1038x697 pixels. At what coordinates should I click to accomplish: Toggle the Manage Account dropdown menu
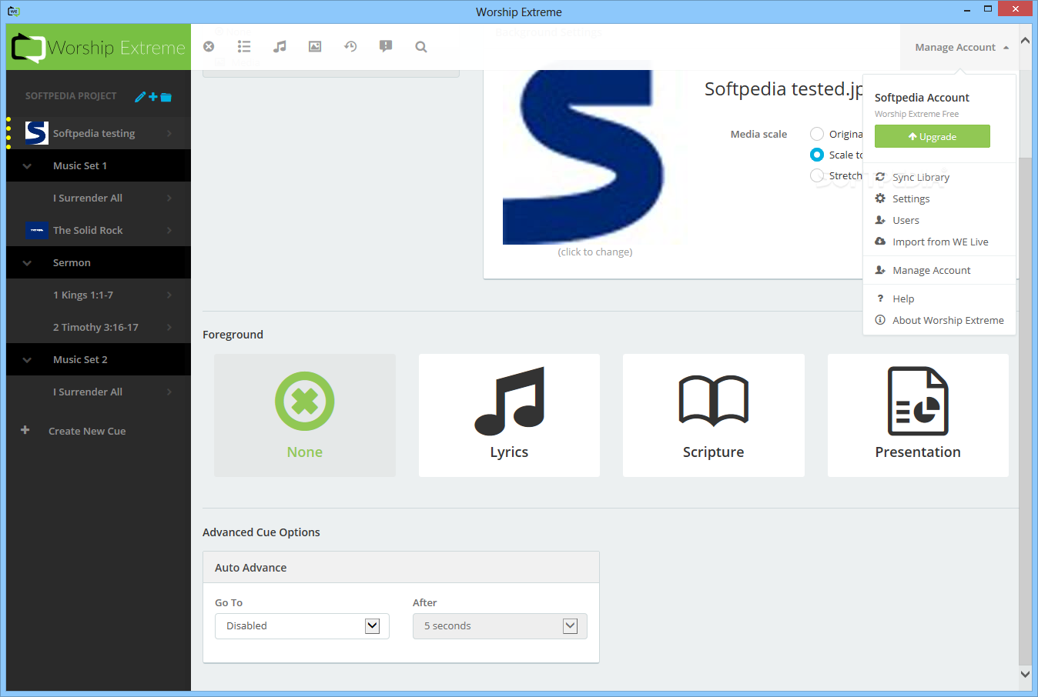(961, 47)
